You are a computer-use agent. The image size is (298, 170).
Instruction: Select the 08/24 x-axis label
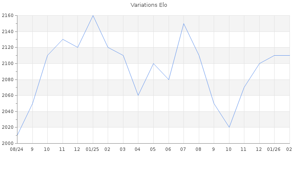pos(17,149)
